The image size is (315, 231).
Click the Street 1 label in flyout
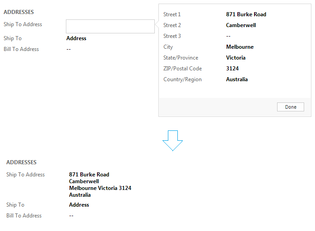pyautogui.click(x=172, y=14)
